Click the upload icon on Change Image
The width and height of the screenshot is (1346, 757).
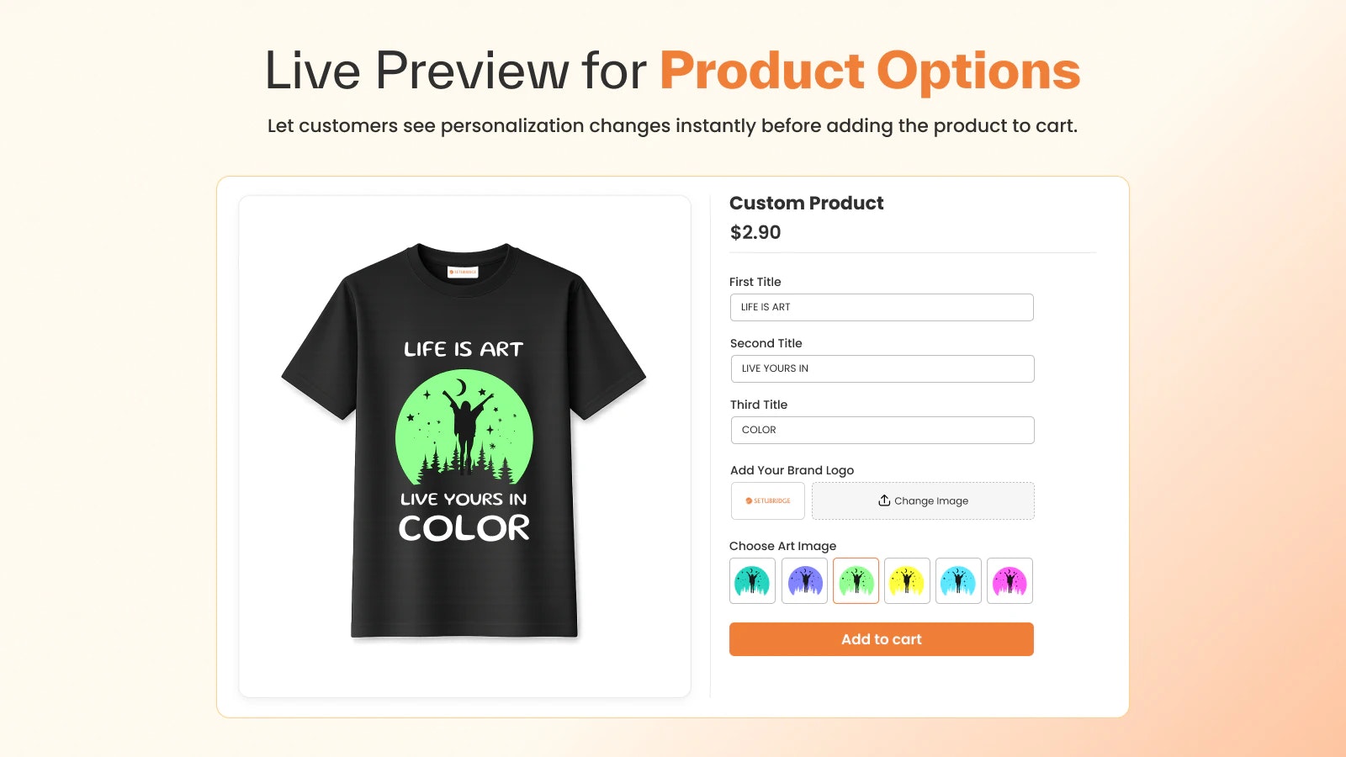pyautogui.click(x=883, y=500)
